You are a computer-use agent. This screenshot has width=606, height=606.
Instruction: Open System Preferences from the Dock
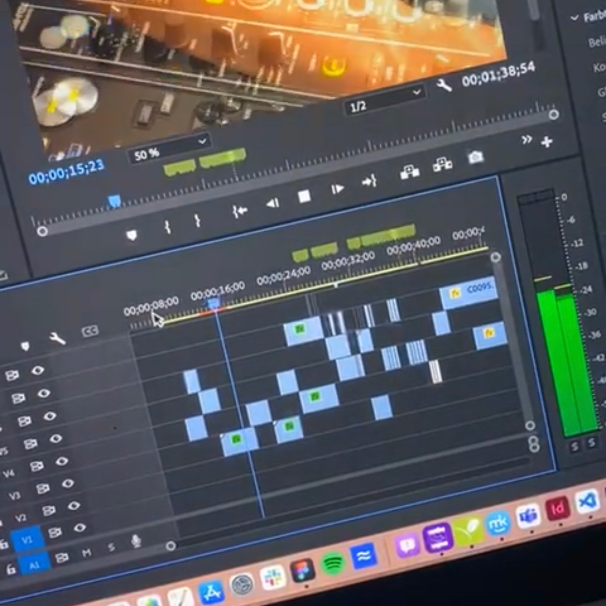(242, 584)
